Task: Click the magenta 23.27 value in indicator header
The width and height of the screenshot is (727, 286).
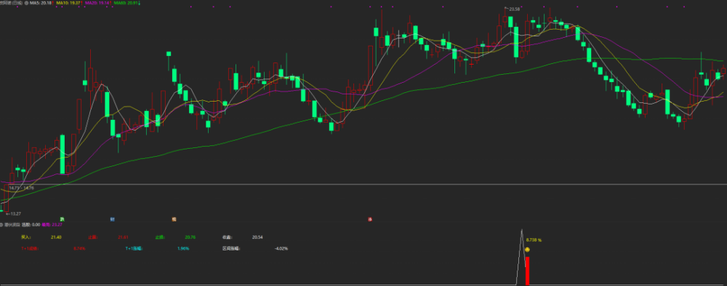Action: [57, 224]
